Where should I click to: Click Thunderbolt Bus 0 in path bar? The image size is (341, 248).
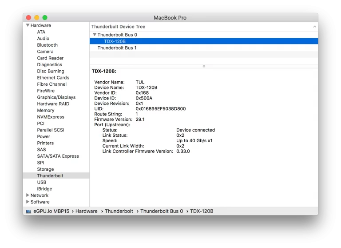coord(162,211)
